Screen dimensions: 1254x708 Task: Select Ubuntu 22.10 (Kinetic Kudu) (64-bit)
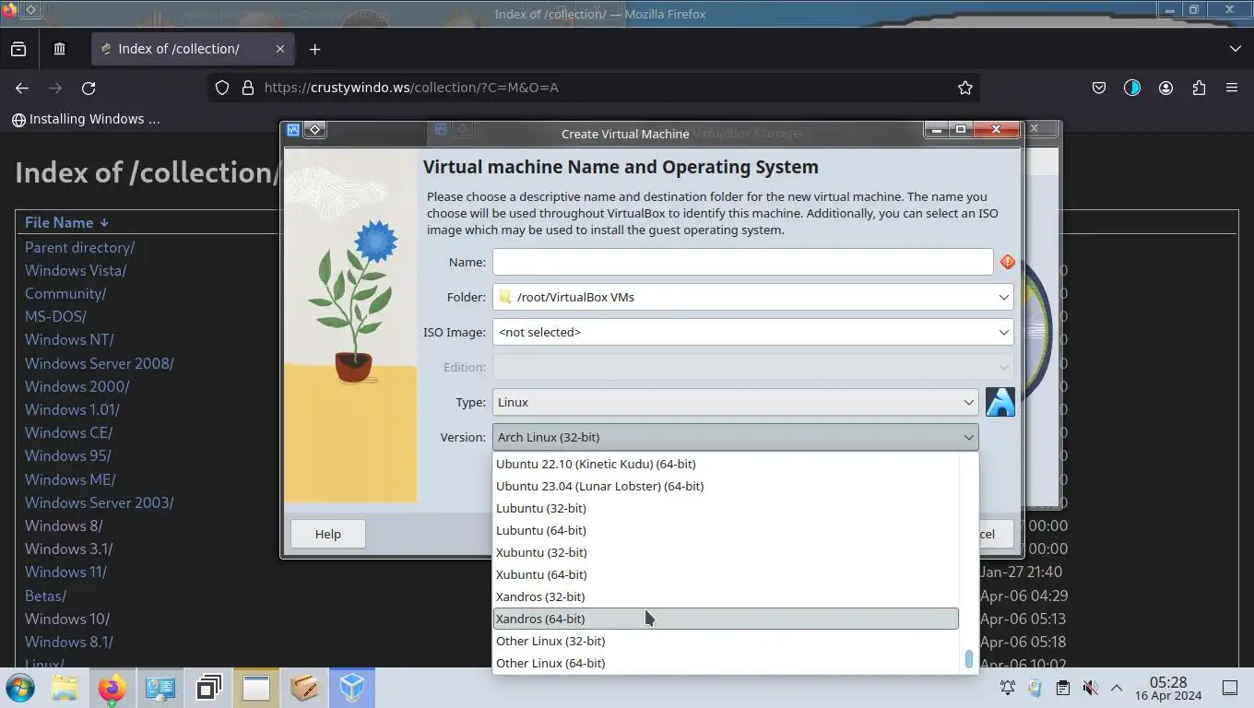click(x=726, y=464)
